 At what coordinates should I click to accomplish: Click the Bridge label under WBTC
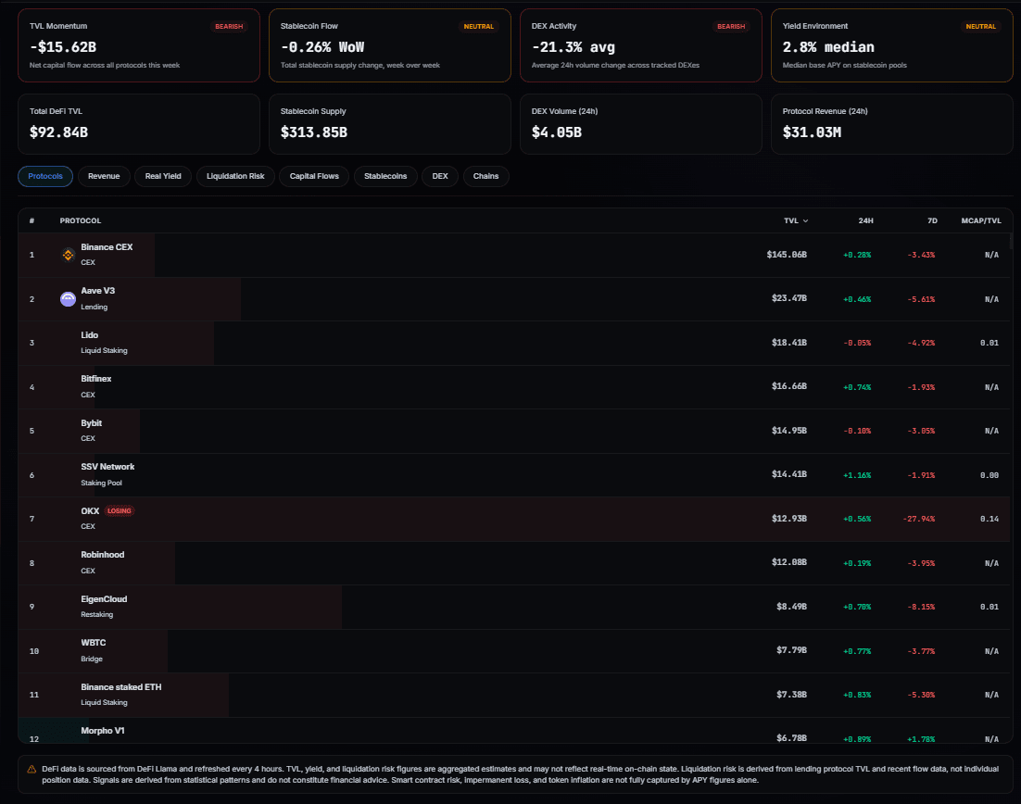tap(92, 659)
